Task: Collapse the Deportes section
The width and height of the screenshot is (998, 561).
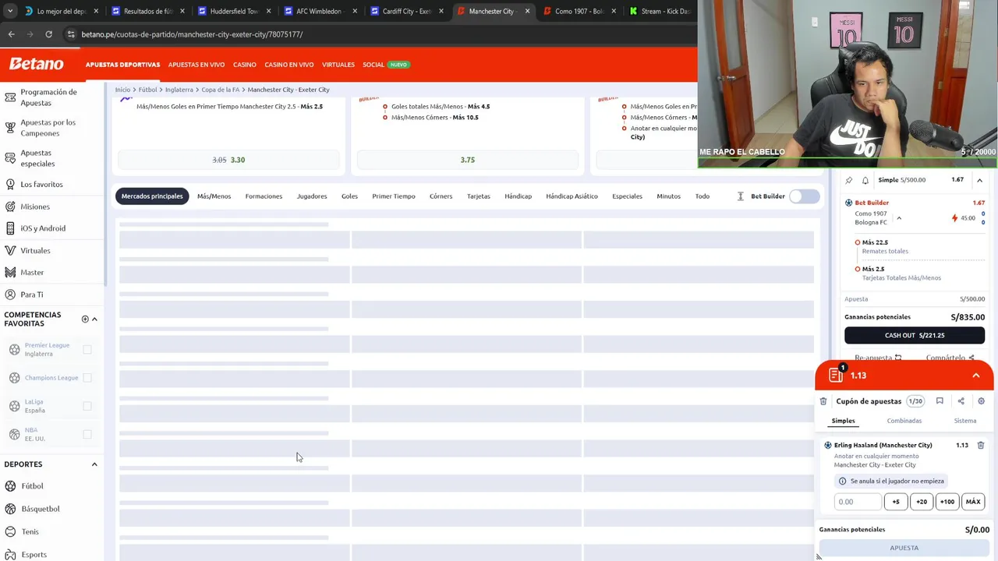Action: coord(94,464)
